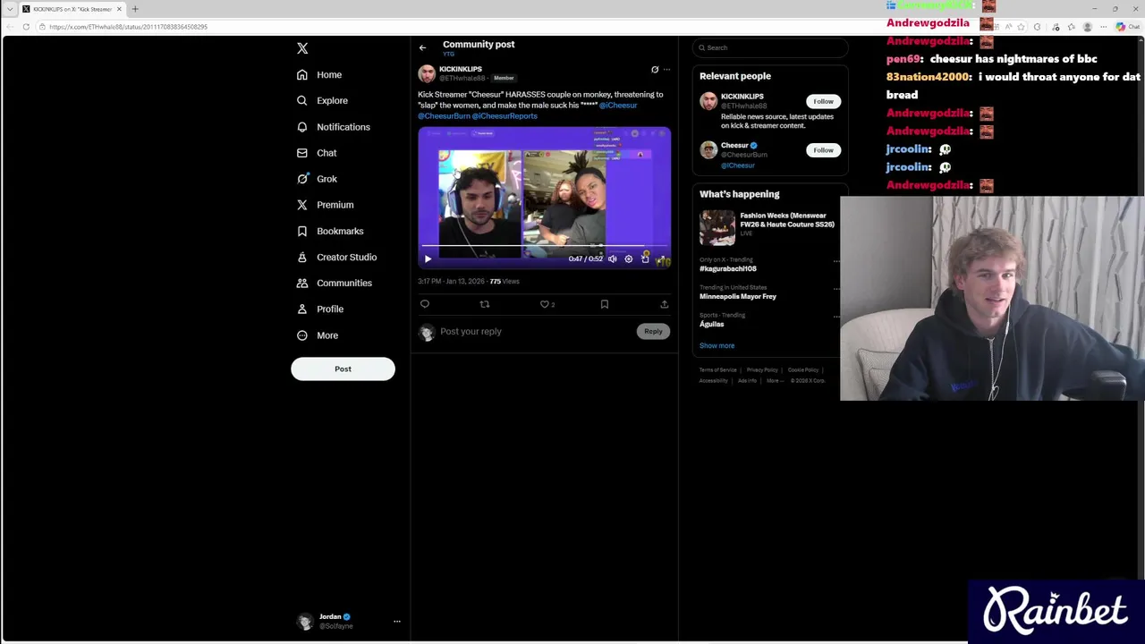
Task: Click Jordan's profile avatar at bottom
Action: coord(305,621)
